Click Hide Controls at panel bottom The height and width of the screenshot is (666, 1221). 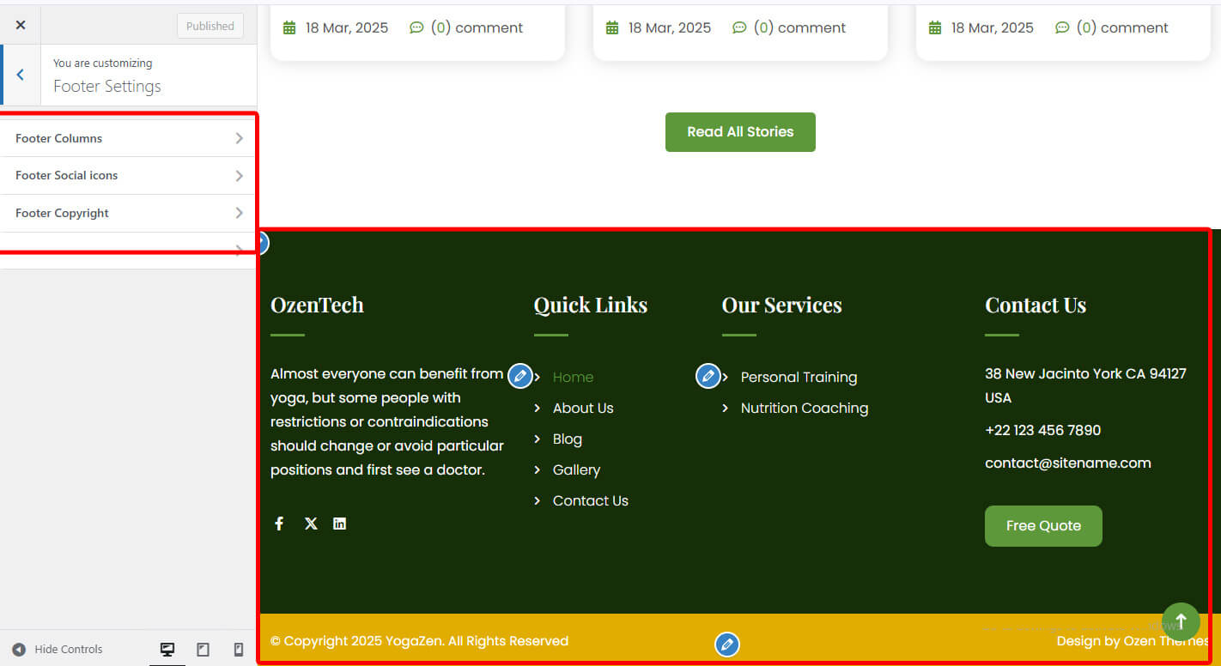click(58, 650)
